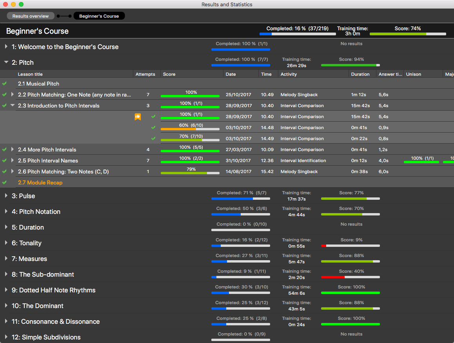The width and height of the screenshot is (454, 343).
Task: Expand module 12: Simple Subdivisions
Action: coord(6,337)
